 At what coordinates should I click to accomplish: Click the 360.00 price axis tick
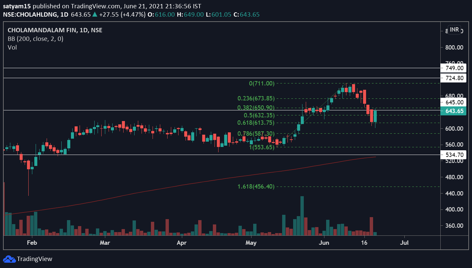[x=454, y=226]
